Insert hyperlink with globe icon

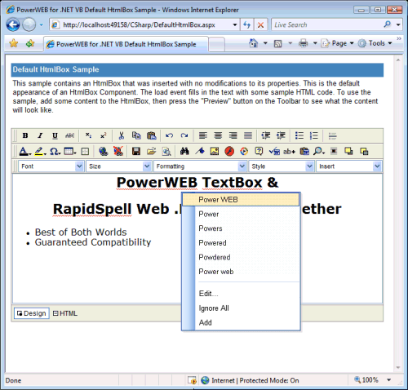pos(104,151)
